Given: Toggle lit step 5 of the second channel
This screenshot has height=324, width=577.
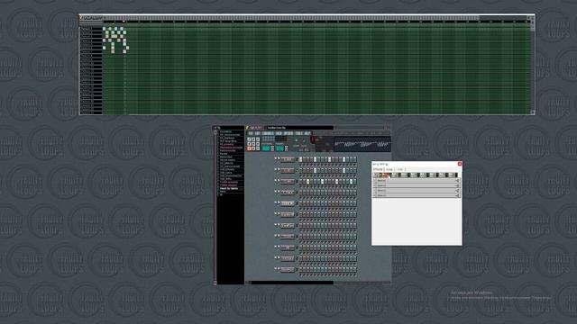Looking at the screenshot, I should coord(315,170).
